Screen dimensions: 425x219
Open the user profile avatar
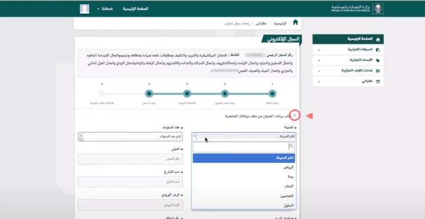click(x=84, y=9)
